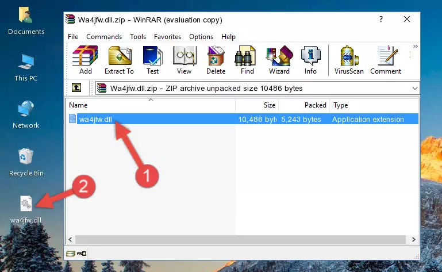The height and width of the screenshot is (272, 442).
Task: Select the wa4jfw.dll file icon in the list
Action: pyautogui.click(x=72, y=119)
